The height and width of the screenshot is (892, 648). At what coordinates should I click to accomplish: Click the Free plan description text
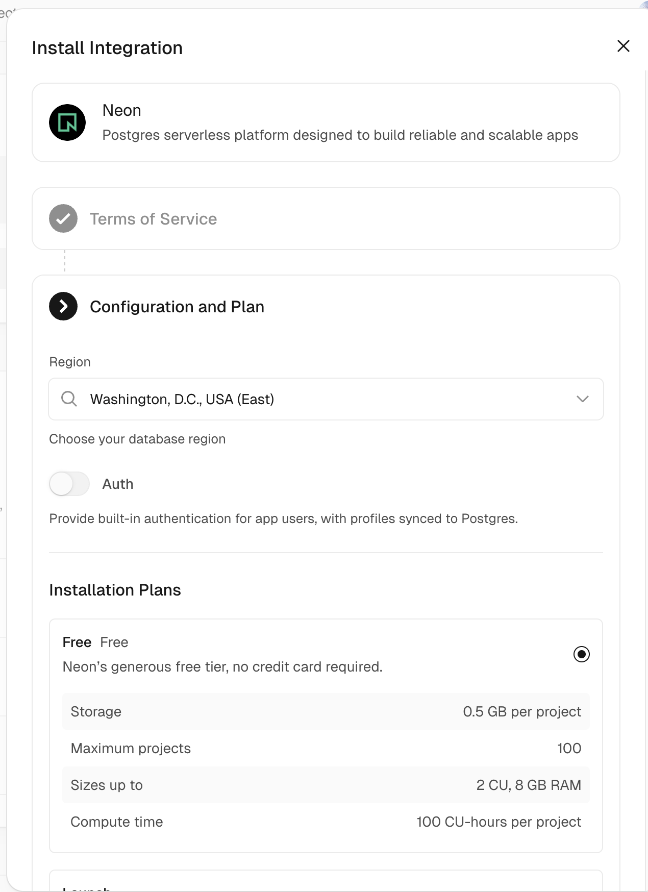(x=222, y=666)
